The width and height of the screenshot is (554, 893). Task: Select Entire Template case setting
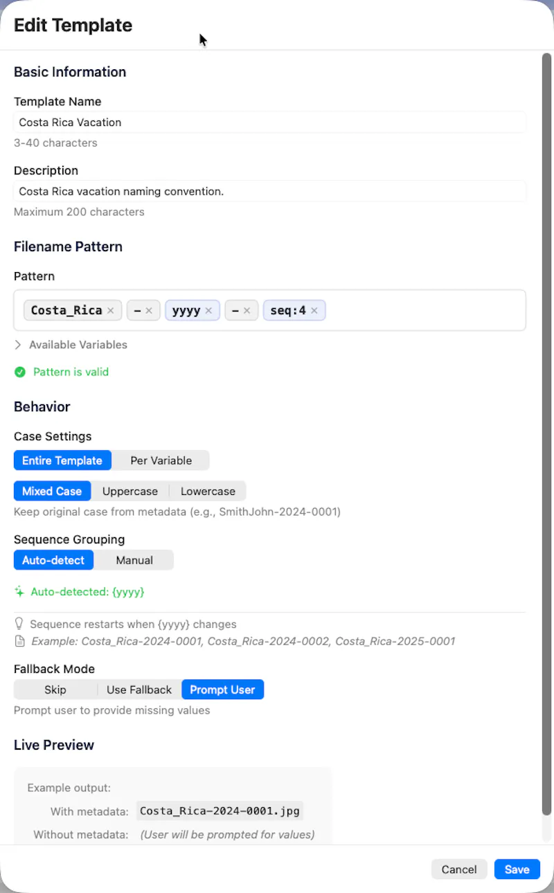click(x=62, y=460)
